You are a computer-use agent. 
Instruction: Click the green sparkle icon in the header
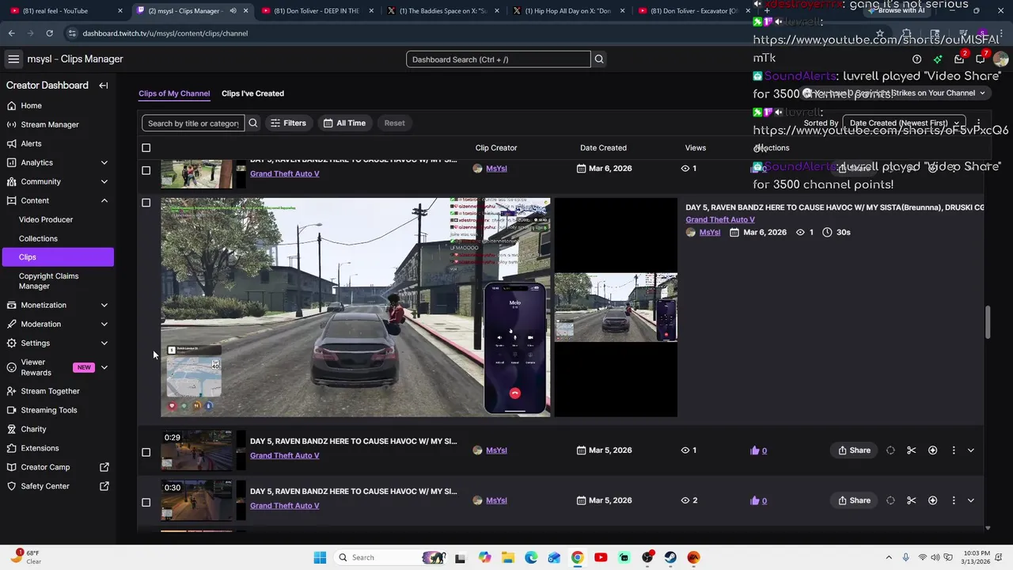938,59
